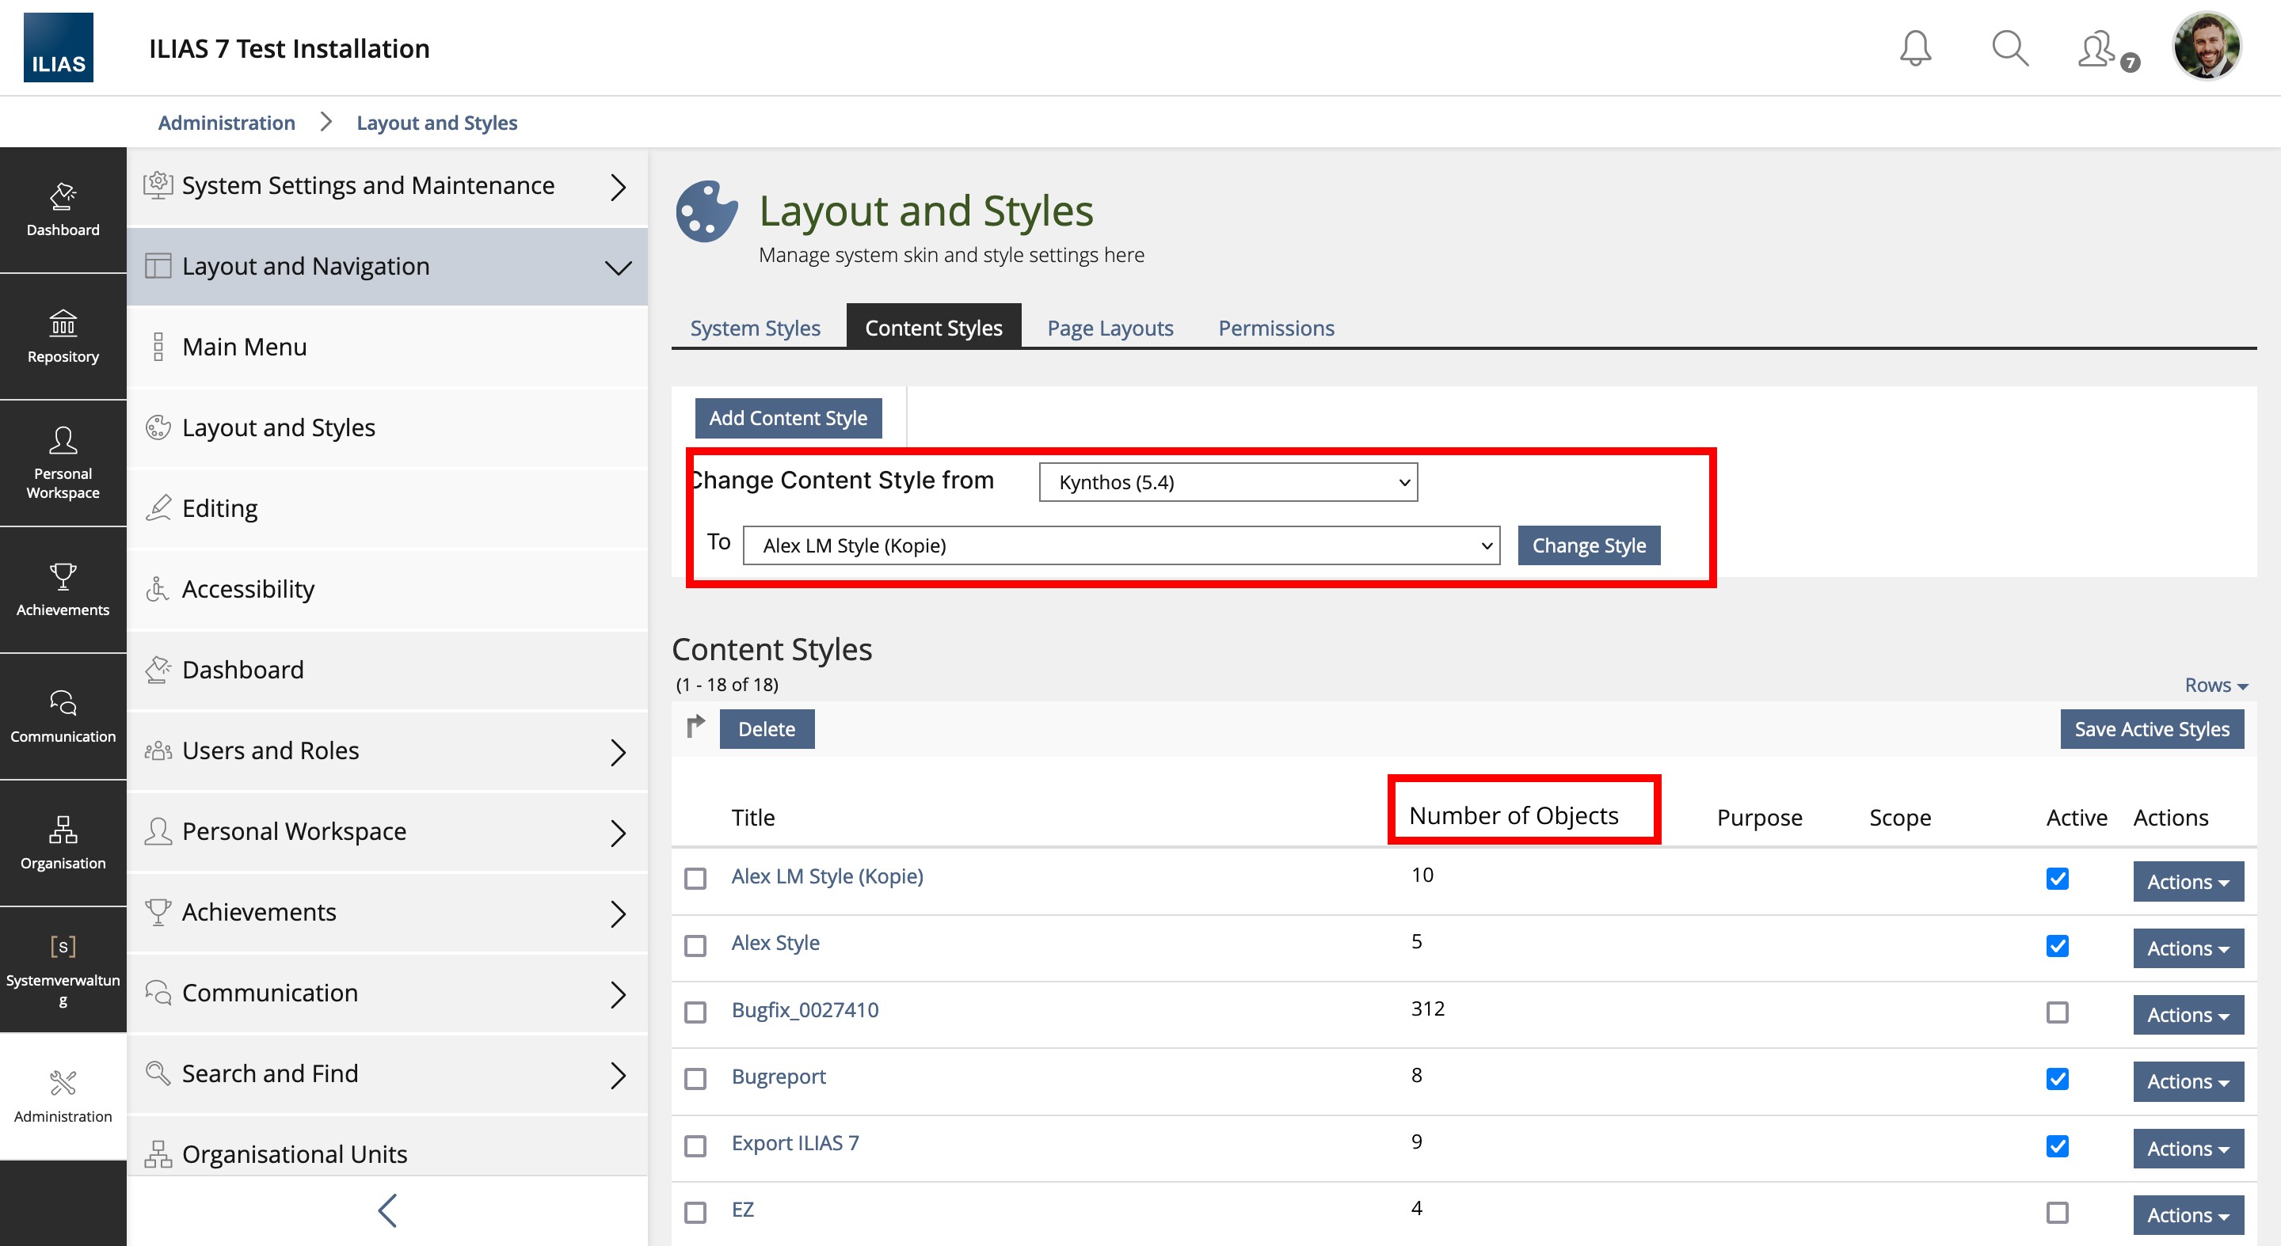Click the search magnifier icon in header
The image size is (2281, 1246).
[2009, 47]
